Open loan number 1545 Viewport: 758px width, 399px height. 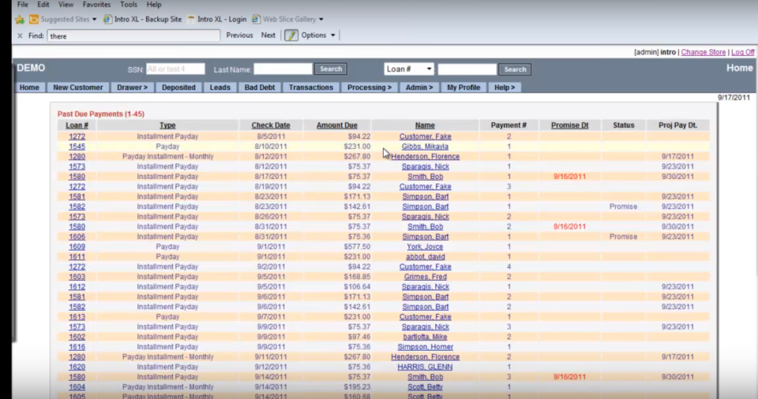(77, 147)
